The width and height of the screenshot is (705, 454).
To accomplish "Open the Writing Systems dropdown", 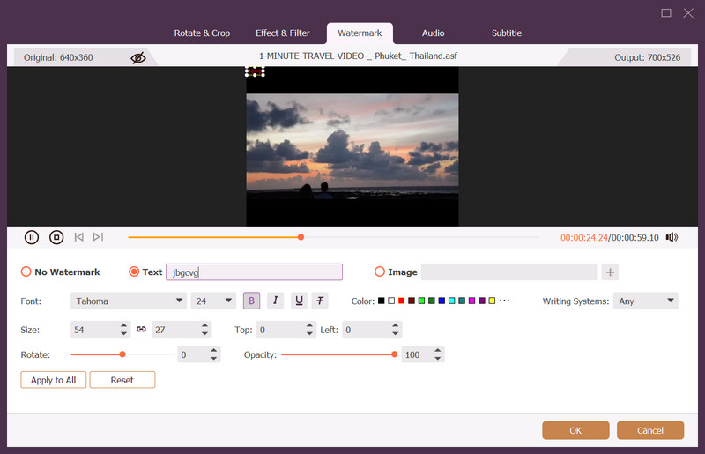I will click(x=646, y=301).
